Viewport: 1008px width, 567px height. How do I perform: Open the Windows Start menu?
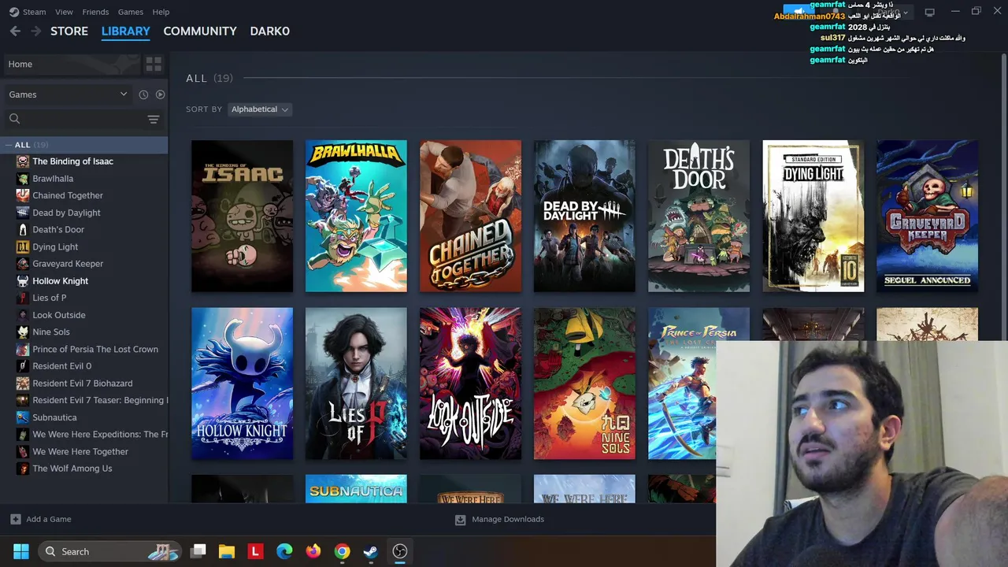point(21,551)
